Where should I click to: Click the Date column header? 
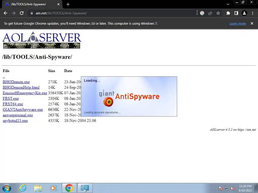(68, 71)
